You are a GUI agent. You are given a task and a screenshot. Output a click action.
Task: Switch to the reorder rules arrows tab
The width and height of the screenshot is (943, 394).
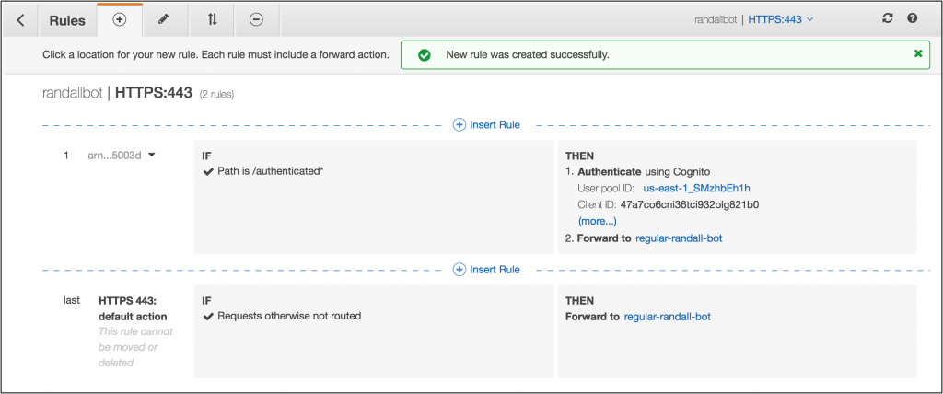pos(212,20)
